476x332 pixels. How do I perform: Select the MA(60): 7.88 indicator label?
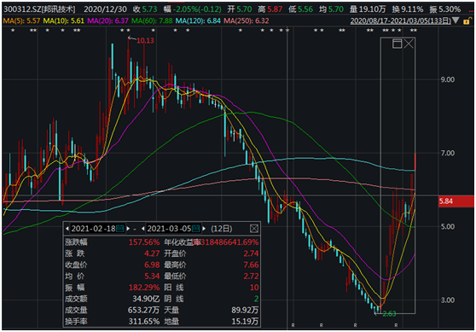(152, 20)
